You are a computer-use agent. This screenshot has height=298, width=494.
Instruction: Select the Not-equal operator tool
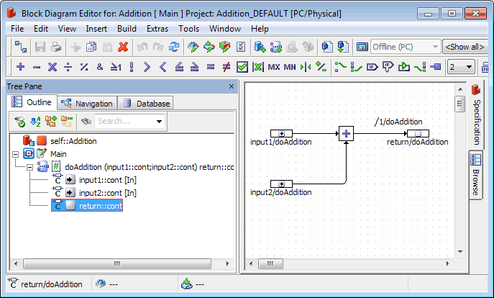227,67
